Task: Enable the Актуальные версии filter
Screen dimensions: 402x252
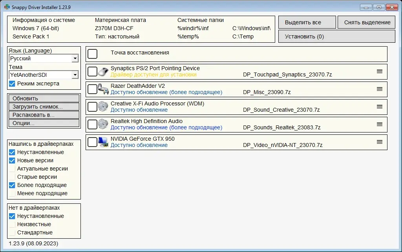Action: [x=12, y=169]
